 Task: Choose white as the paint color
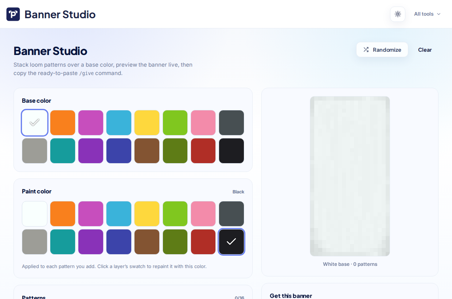[35, 214]
